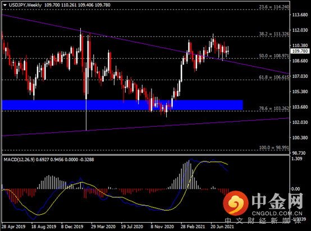Image resolution: width=311 pixels, height=231 pixels.
Task: Click the 113.680 price scale value
Action: coord(300,15)
